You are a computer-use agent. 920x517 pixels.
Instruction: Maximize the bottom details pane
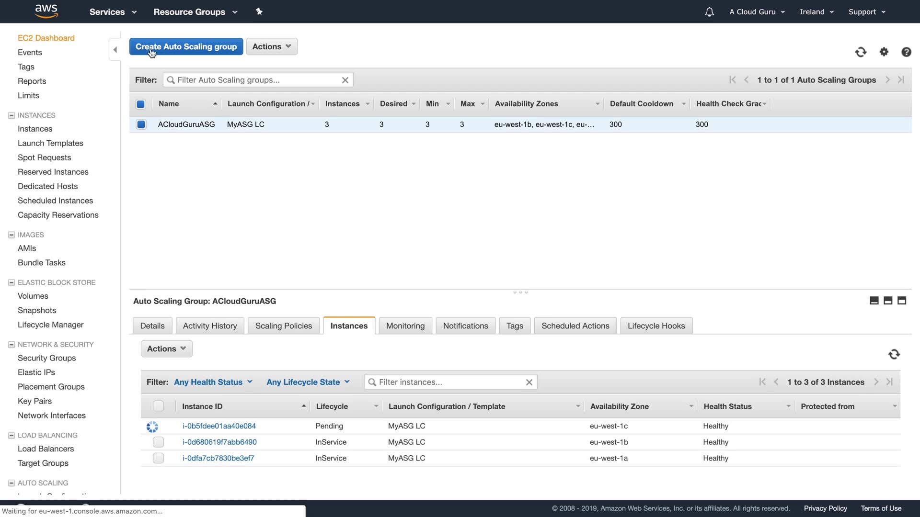[x=902, y=301]
